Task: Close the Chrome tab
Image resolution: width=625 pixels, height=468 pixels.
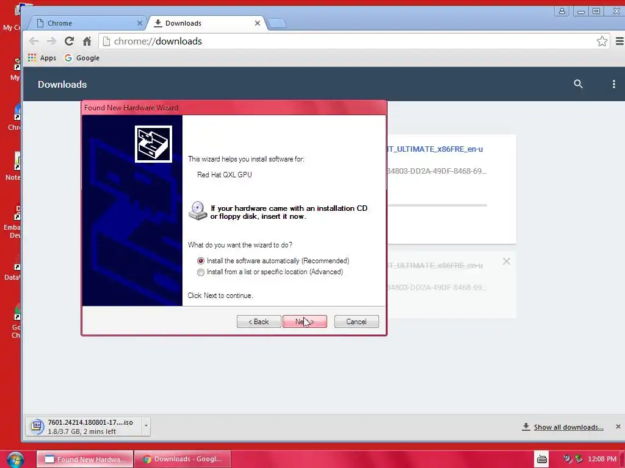Action: point(140,23)
